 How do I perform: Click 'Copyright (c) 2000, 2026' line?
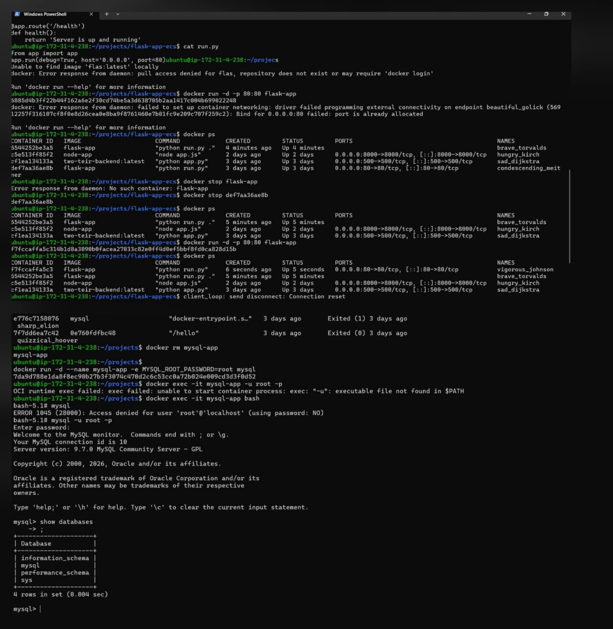[117, 464]
